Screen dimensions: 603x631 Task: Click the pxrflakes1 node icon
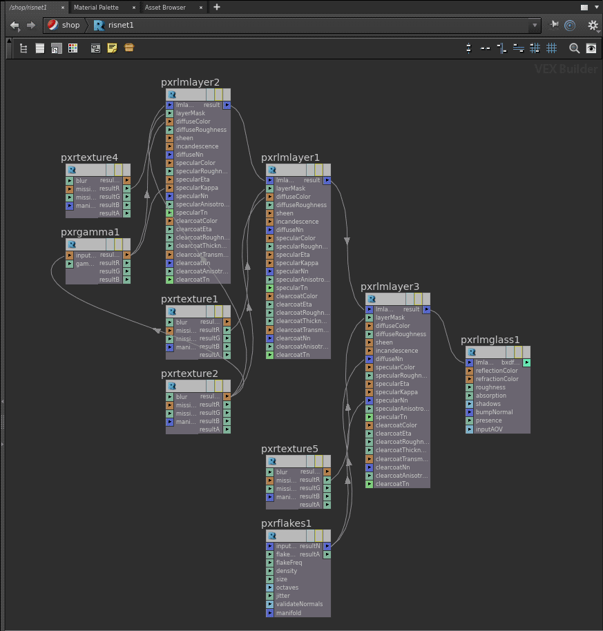point(271,536)
